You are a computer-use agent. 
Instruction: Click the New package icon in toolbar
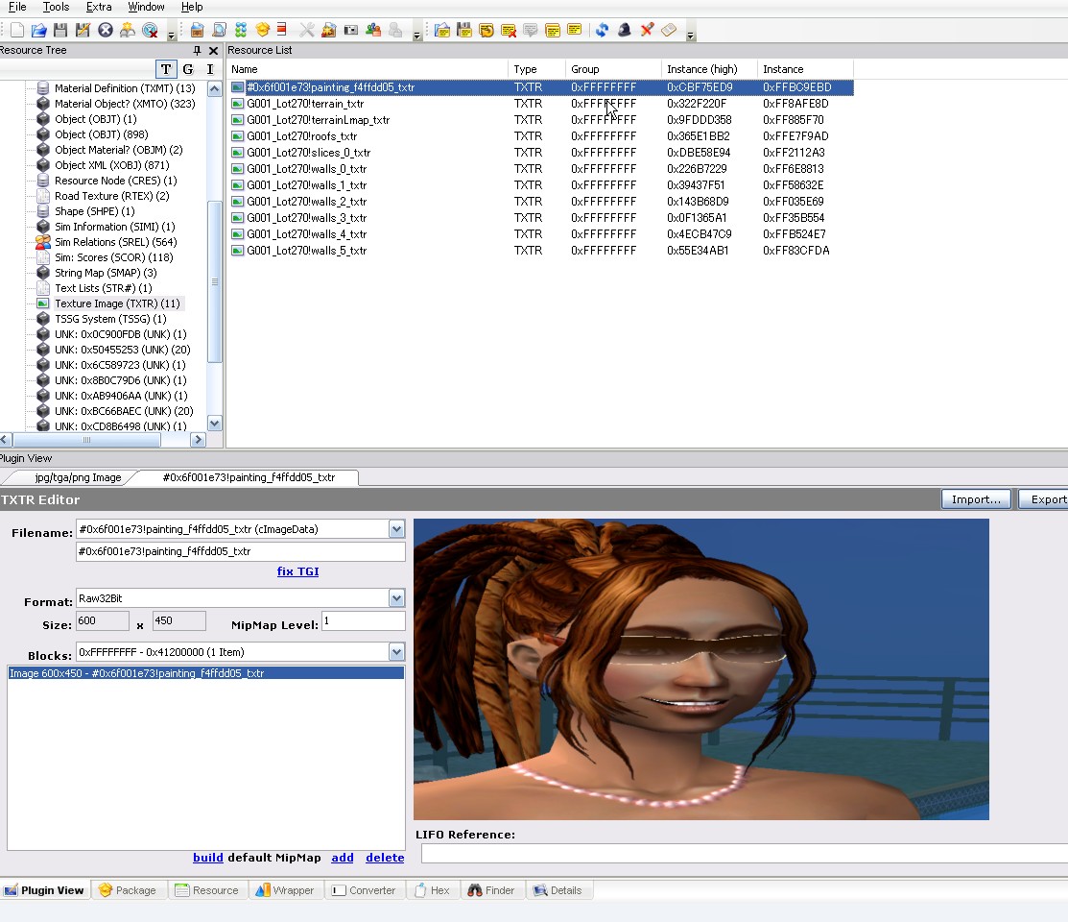click(x=17, y=31)
